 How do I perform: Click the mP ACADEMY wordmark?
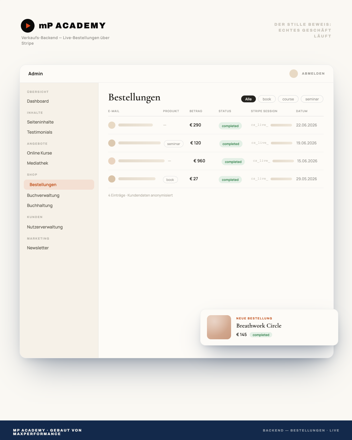(x=72, y=26)
